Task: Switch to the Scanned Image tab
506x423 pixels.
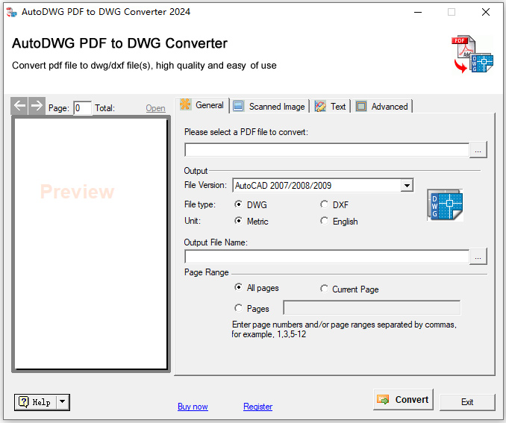Action: coord(269,106)
